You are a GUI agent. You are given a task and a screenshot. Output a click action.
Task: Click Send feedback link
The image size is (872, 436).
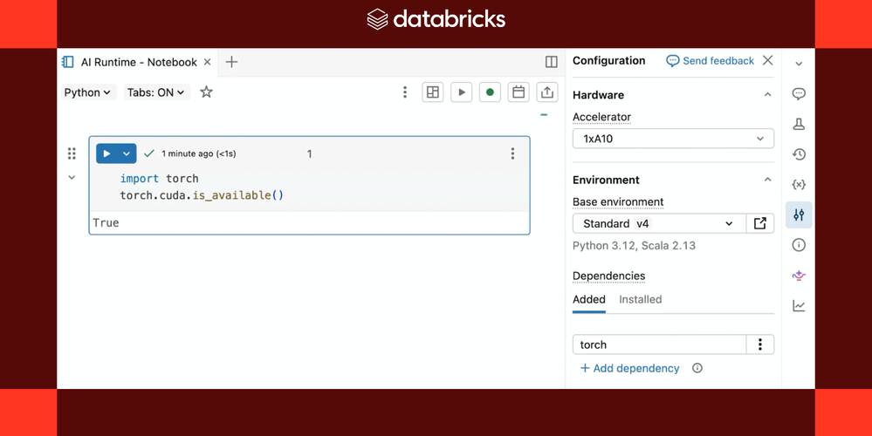[x=711, y=60]
